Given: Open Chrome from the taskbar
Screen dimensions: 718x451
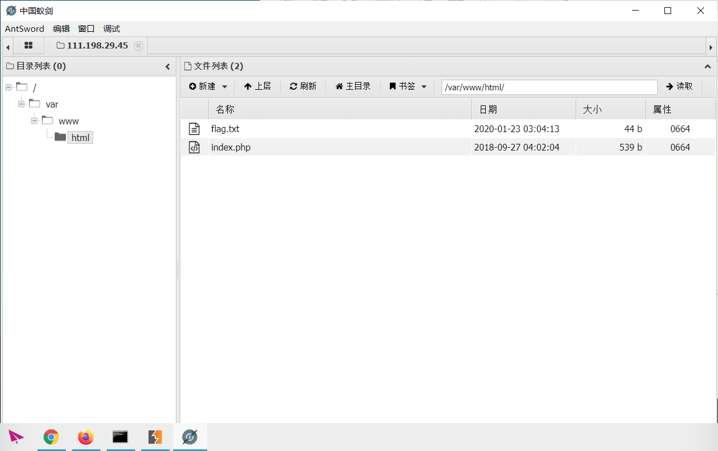Looking at the screenshot, I should (51, 437).
